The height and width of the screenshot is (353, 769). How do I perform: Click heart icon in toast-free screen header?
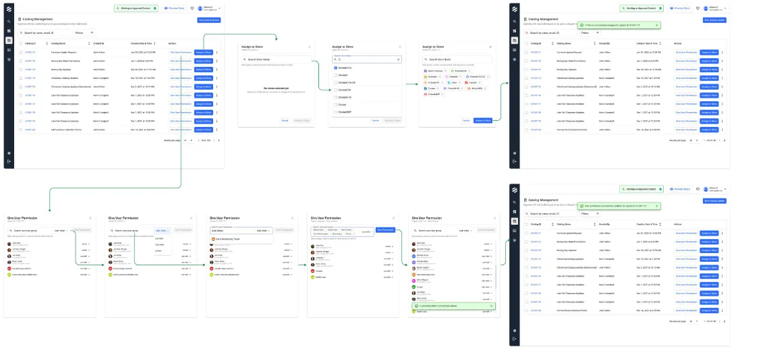[x=192, y=8]
